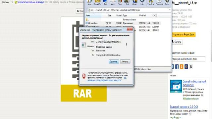The image size is (212, 119).
Task: Click the Скачать download button
Action: pyautogui.click(x=177, y=42)
